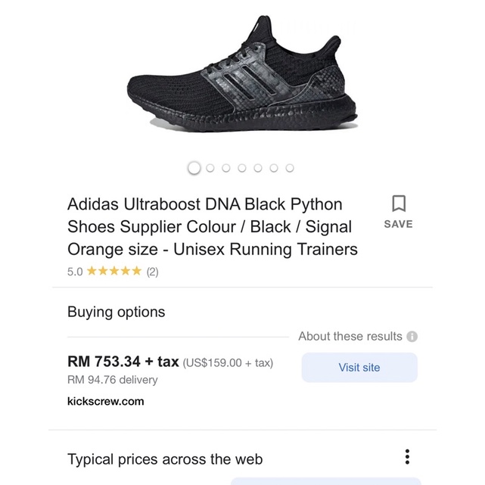Open the About these results info icon
485x485 pixels.
(412, 336)
